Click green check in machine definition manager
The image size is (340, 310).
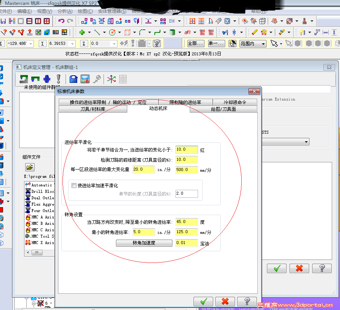pyautogui.click(x=277, y=268)
